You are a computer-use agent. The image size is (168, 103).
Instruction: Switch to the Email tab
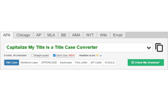pyautogui.click(x=118, y=35)
